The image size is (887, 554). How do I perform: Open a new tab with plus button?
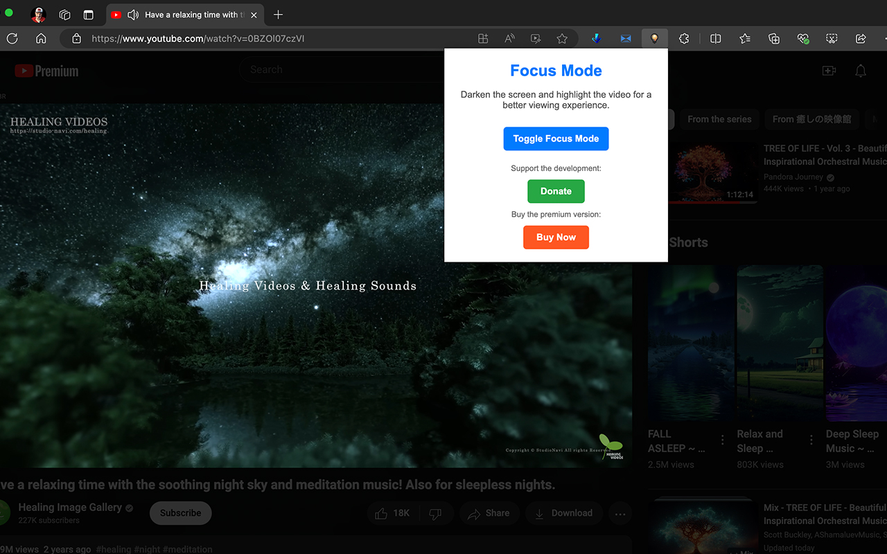tap(278, 15)
